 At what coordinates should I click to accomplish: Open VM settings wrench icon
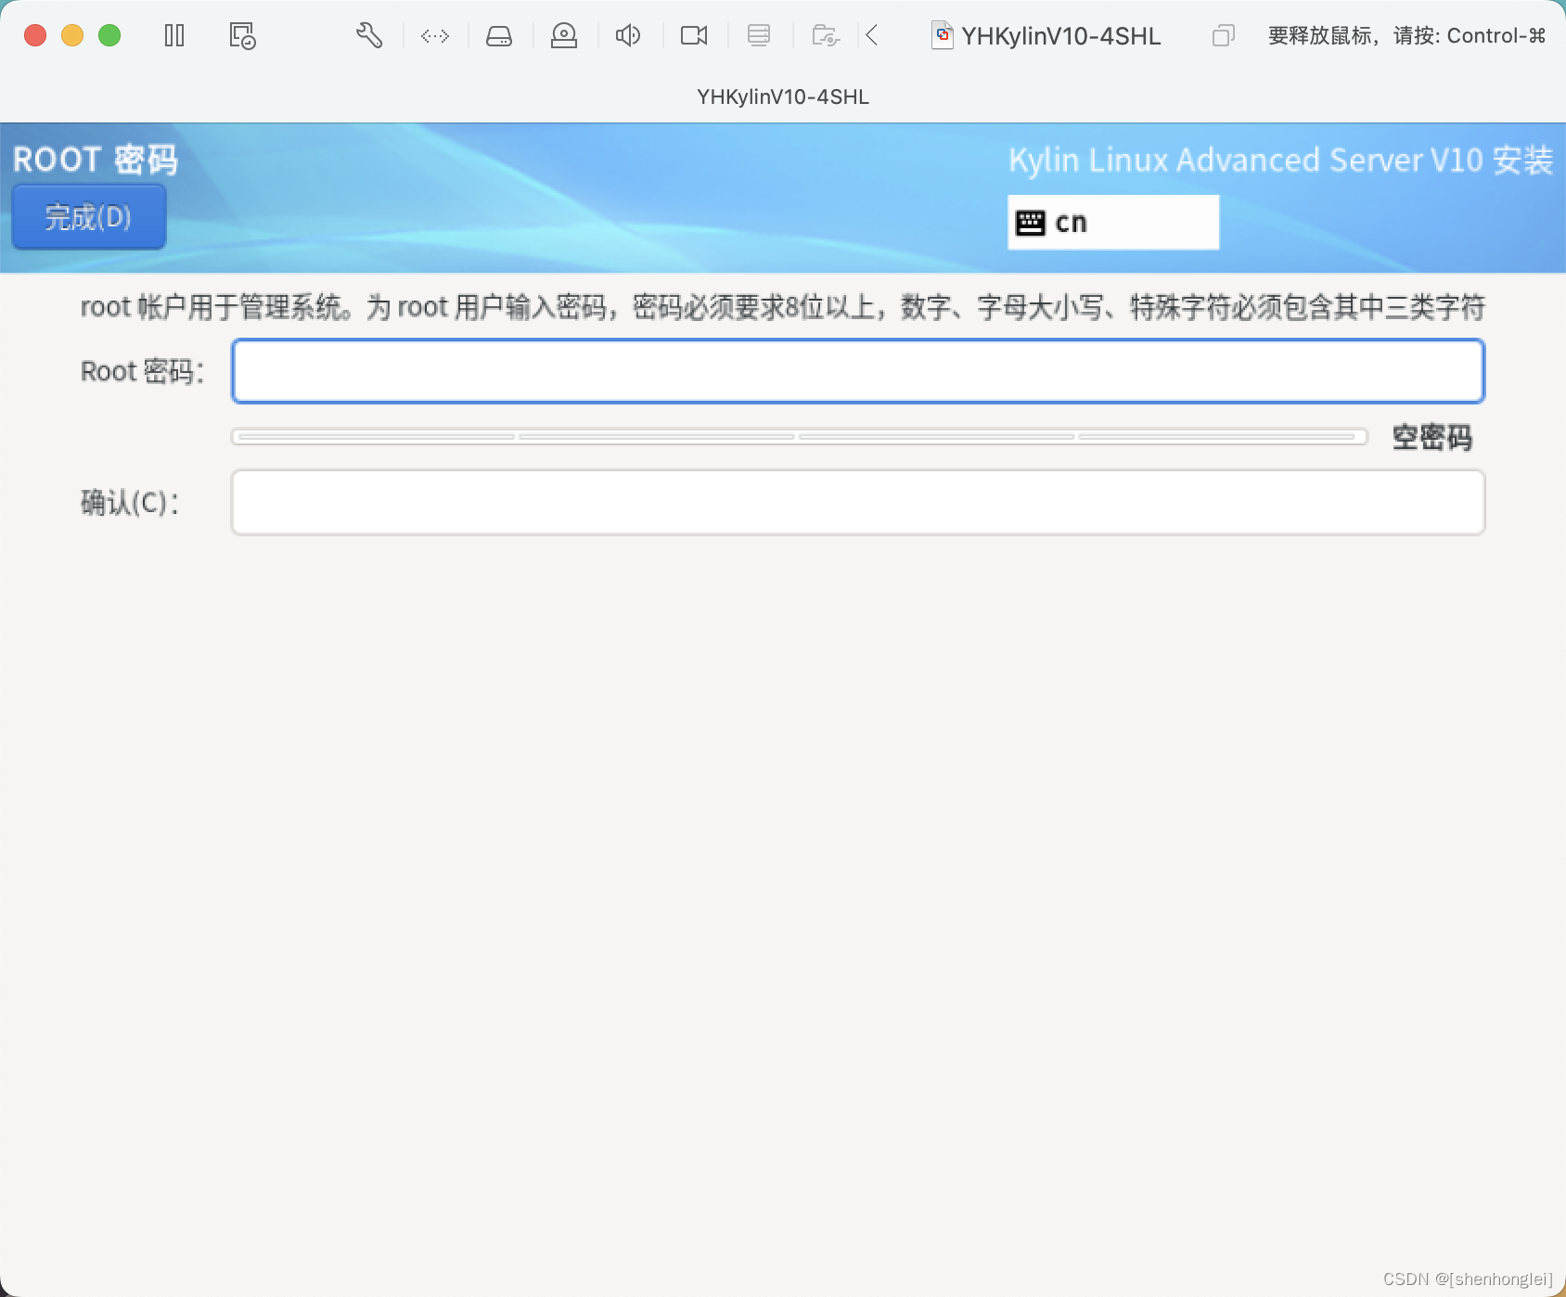pos(369,36)
